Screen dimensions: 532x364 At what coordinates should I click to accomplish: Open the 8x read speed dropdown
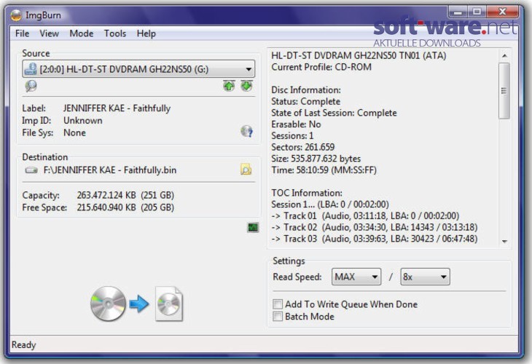click(425, 277)
